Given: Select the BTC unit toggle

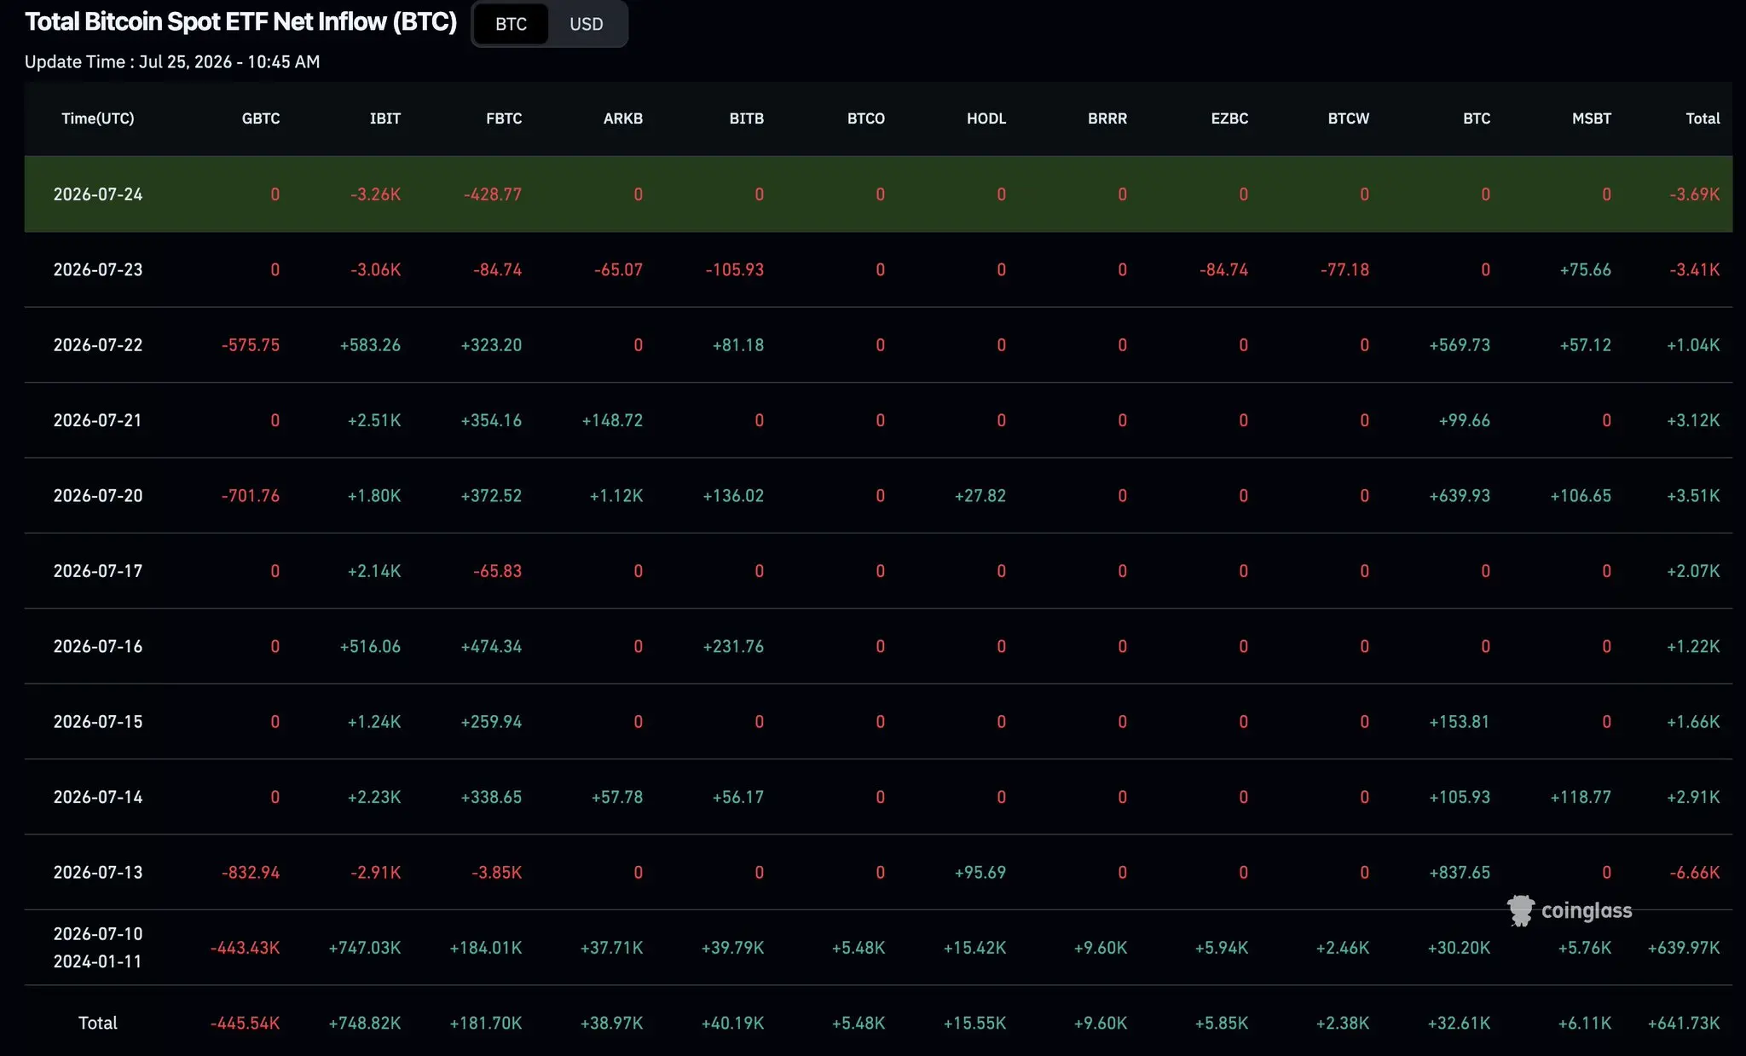Looking at the screenshot, I should (x=512, y=24).
